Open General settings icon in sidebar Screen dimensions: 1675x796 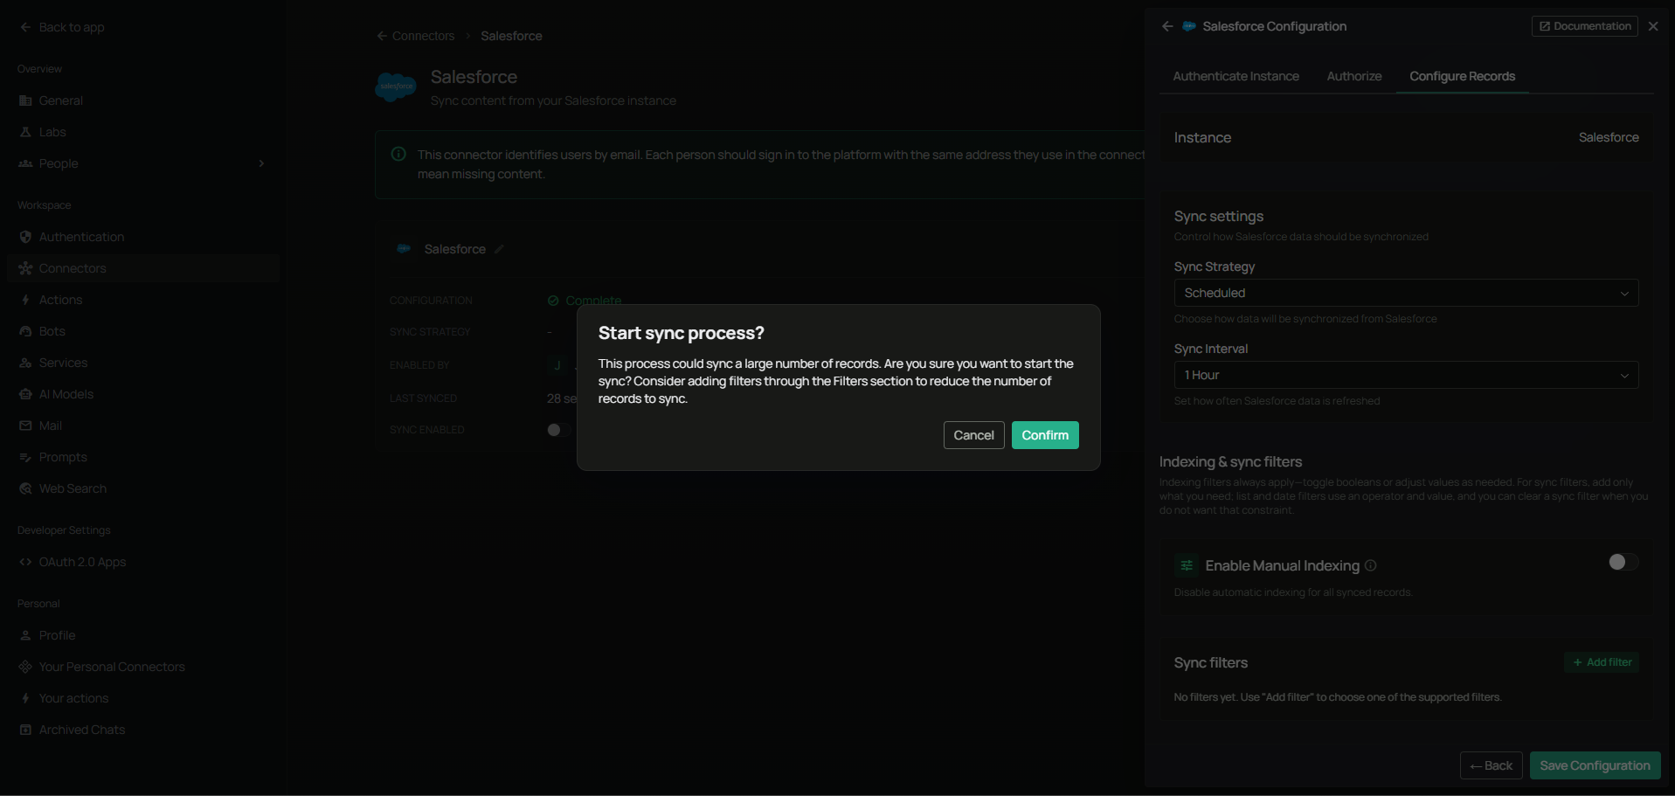point(25,100)
